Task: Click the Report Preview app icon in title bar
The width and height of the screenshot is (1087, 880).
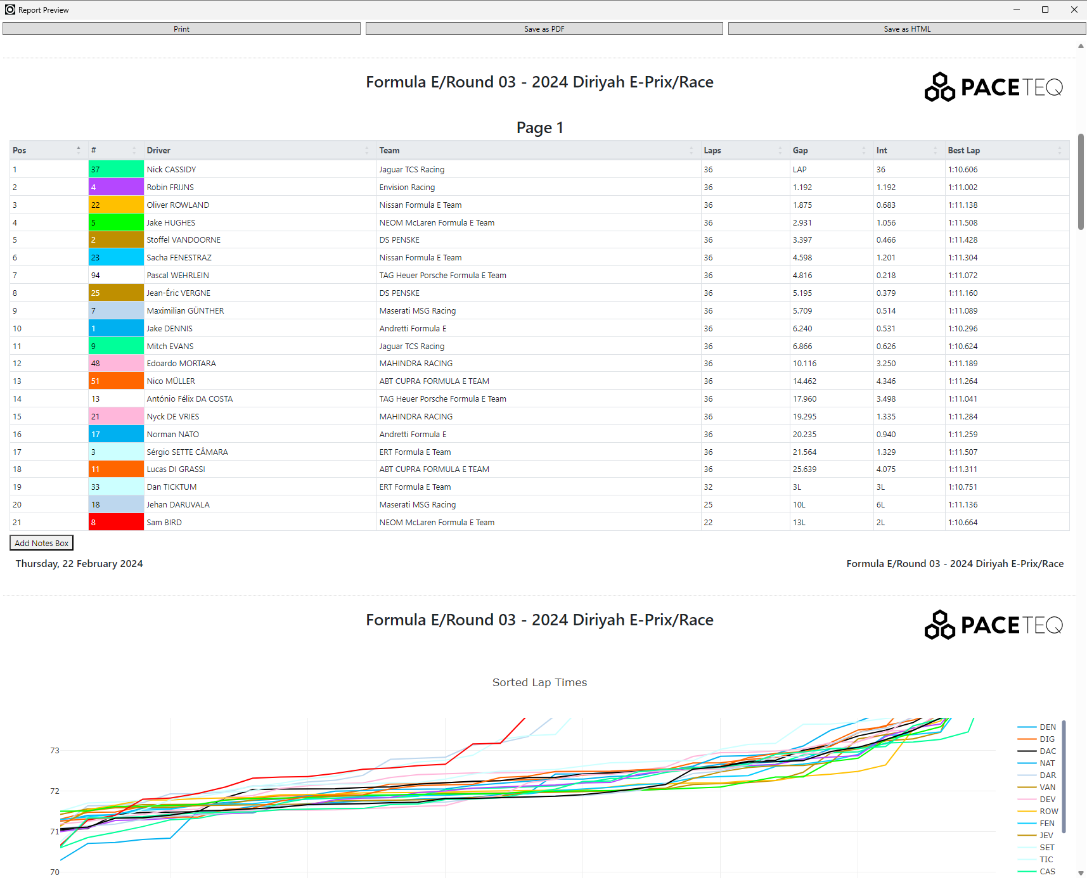Action: coord(10,10)
